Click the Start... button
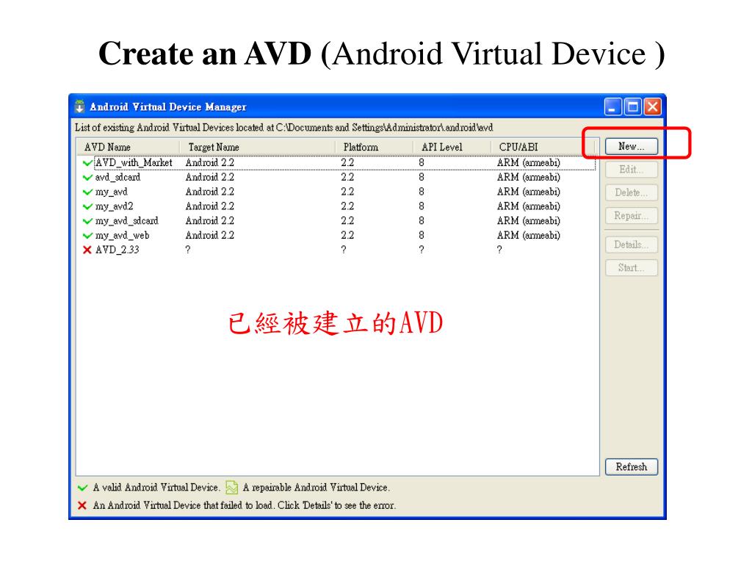This screenshot has height=564, width=752. coord(631,267)
